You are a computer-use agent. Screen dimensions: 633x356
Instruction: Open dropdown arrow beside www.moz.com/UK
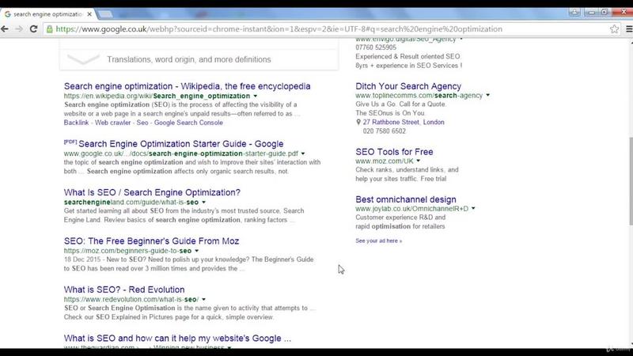pos(419,161)
